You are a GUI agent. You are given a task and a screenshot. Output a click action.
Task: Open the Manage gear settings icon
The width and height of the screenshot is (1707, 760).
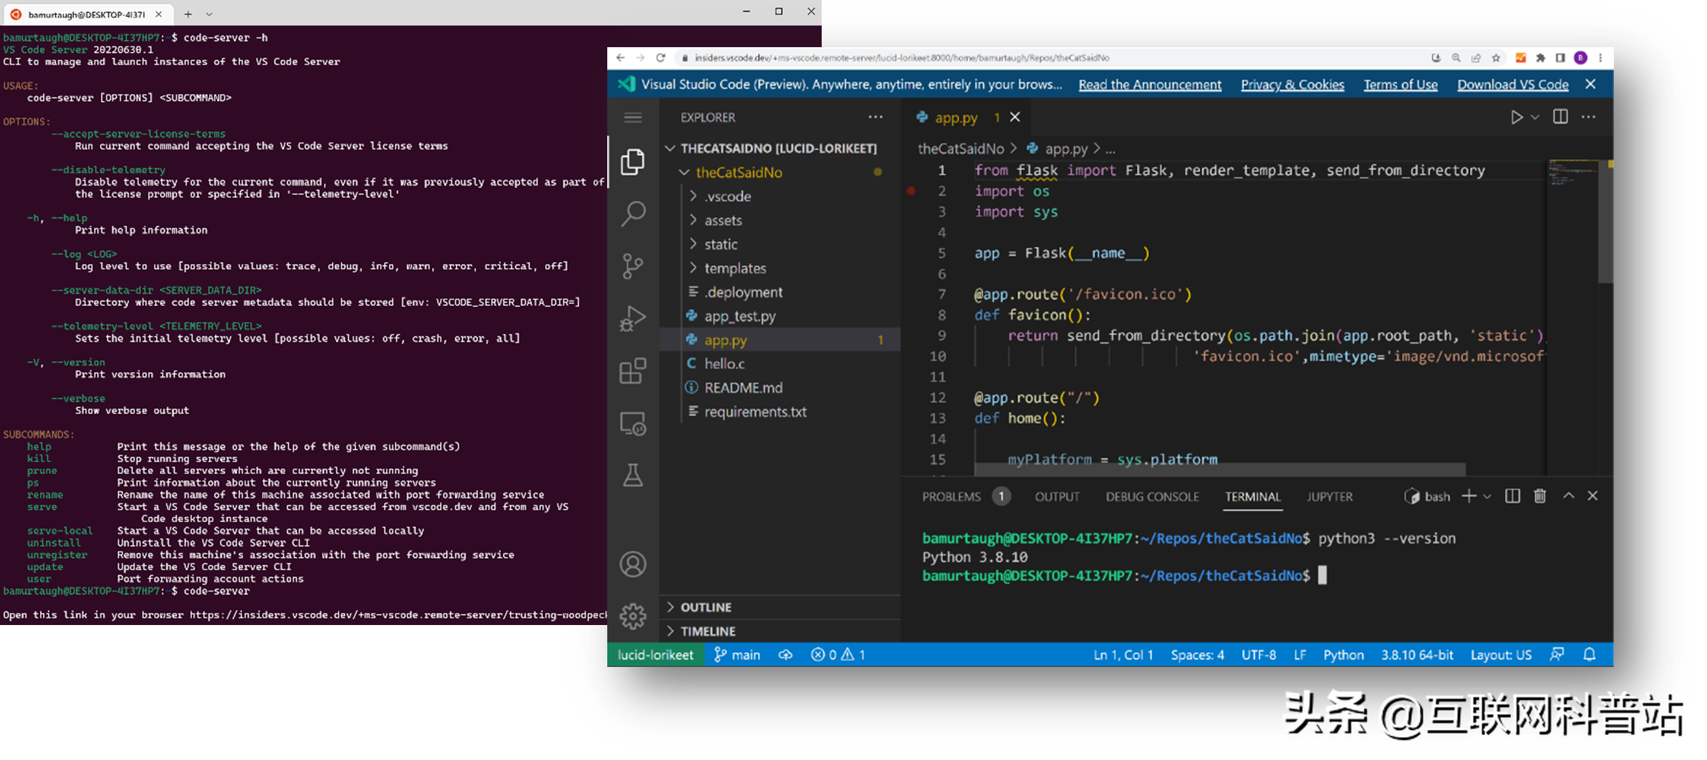(633, 617)
